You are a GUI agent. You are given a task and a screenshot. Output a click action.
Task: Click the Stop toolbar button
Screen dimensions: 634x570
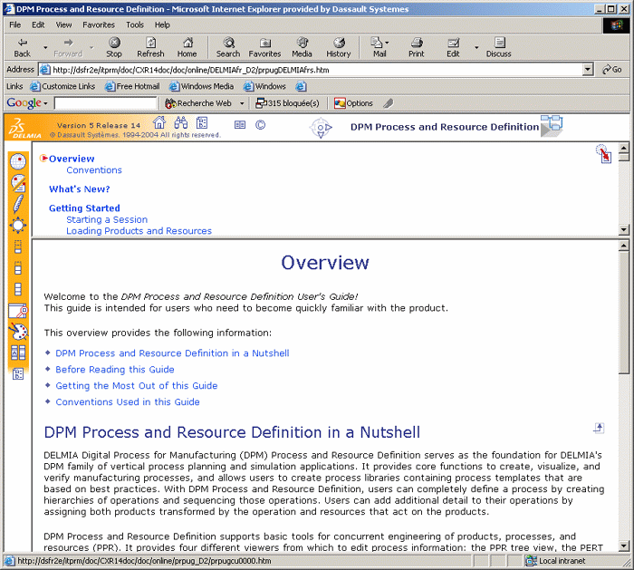114,47
